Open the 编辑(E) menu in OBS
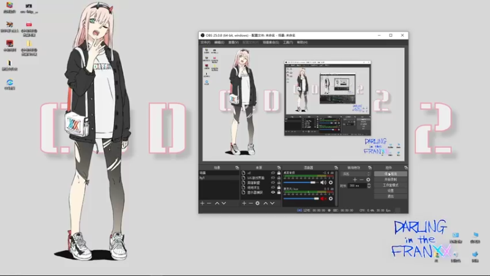This screenshot has width=490, height=276. click(219, 42)
